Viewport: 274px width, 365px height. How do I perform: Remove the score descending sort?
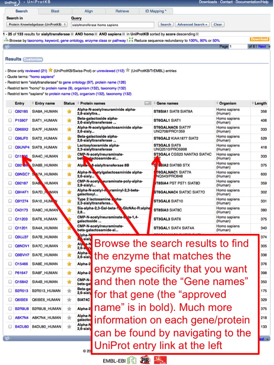point(197,34)
